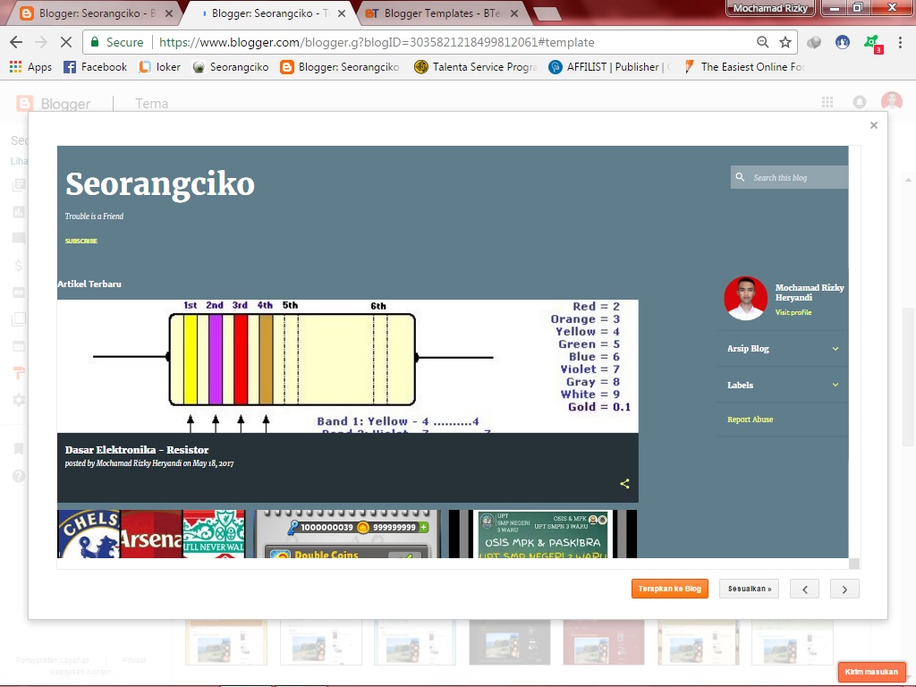Click the search magnifier icon in blog preview
Screen dimensions: 916x687
click(740, 177)
